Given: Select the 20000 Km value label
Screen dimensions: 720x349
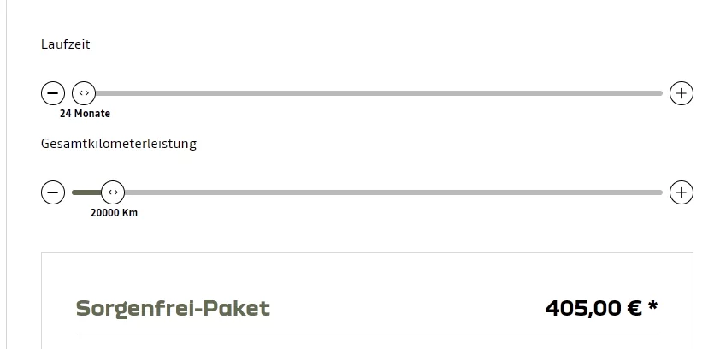Looking at the screenshot, I should click(114, 213).
